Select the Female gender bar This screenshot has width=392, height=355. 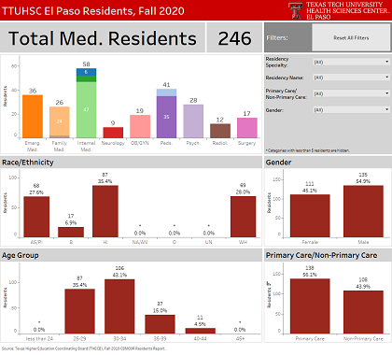310,216
